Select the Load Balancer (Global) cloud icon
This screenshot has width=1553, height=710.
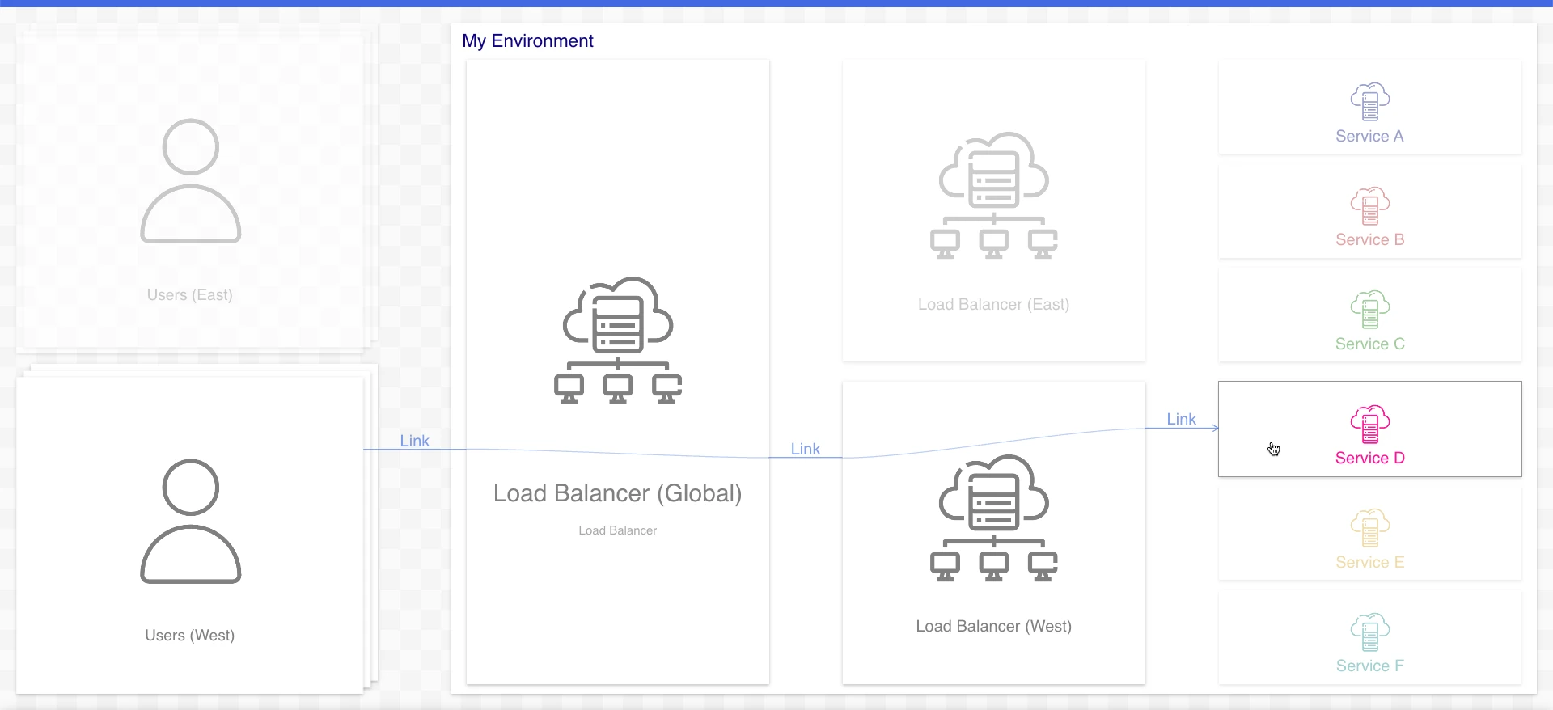[618, 340]
